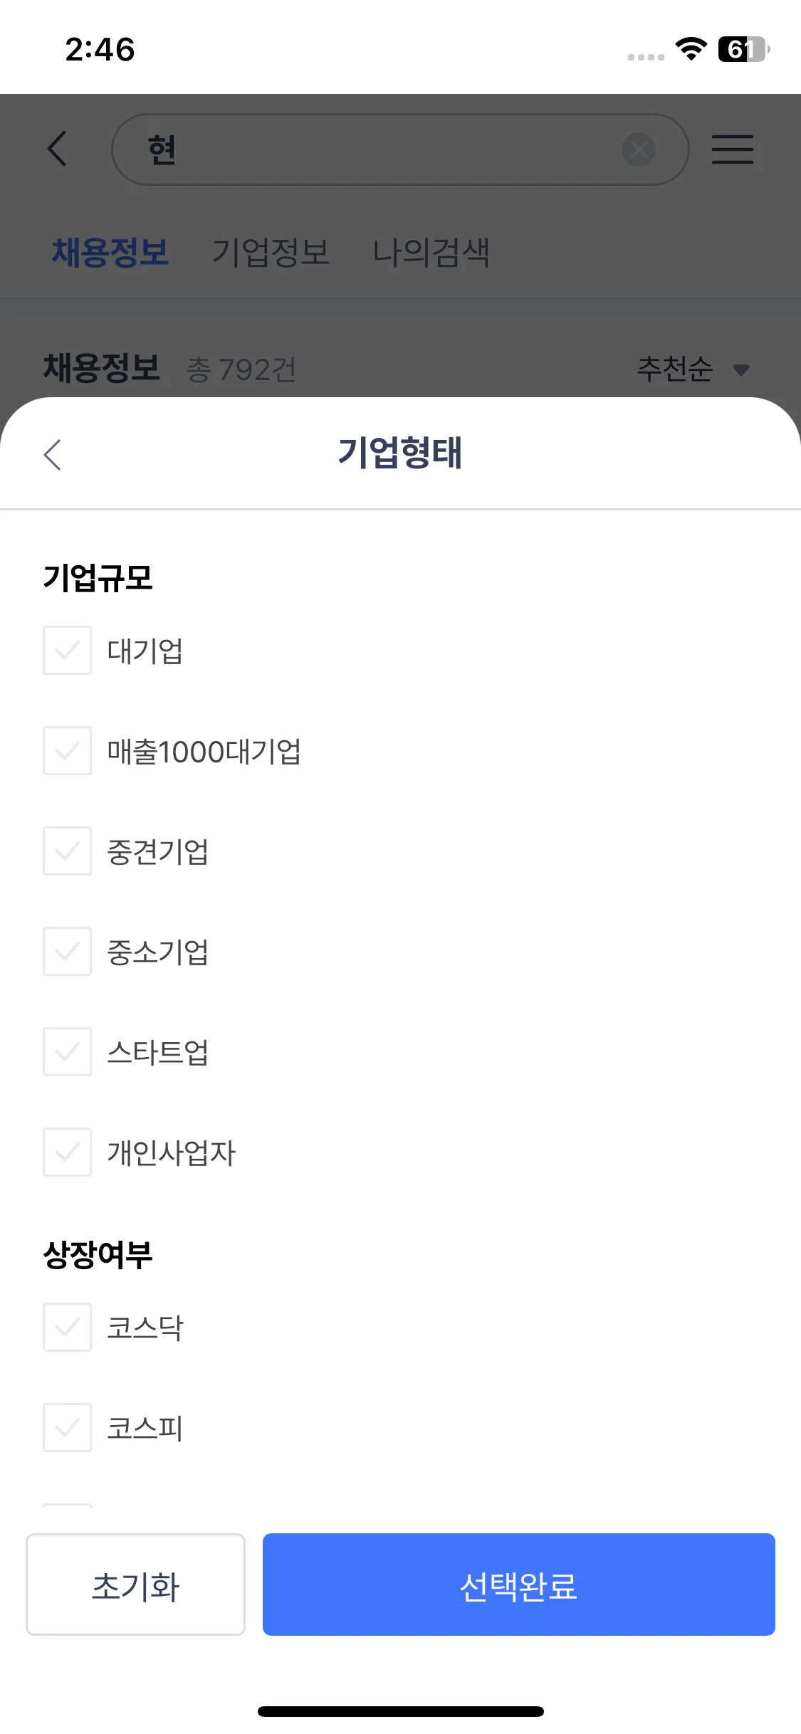The width and height of the screenshot is (801, 1734).
Task: Tap the back arrow left of search bar
Action: (x=57, y=149)
